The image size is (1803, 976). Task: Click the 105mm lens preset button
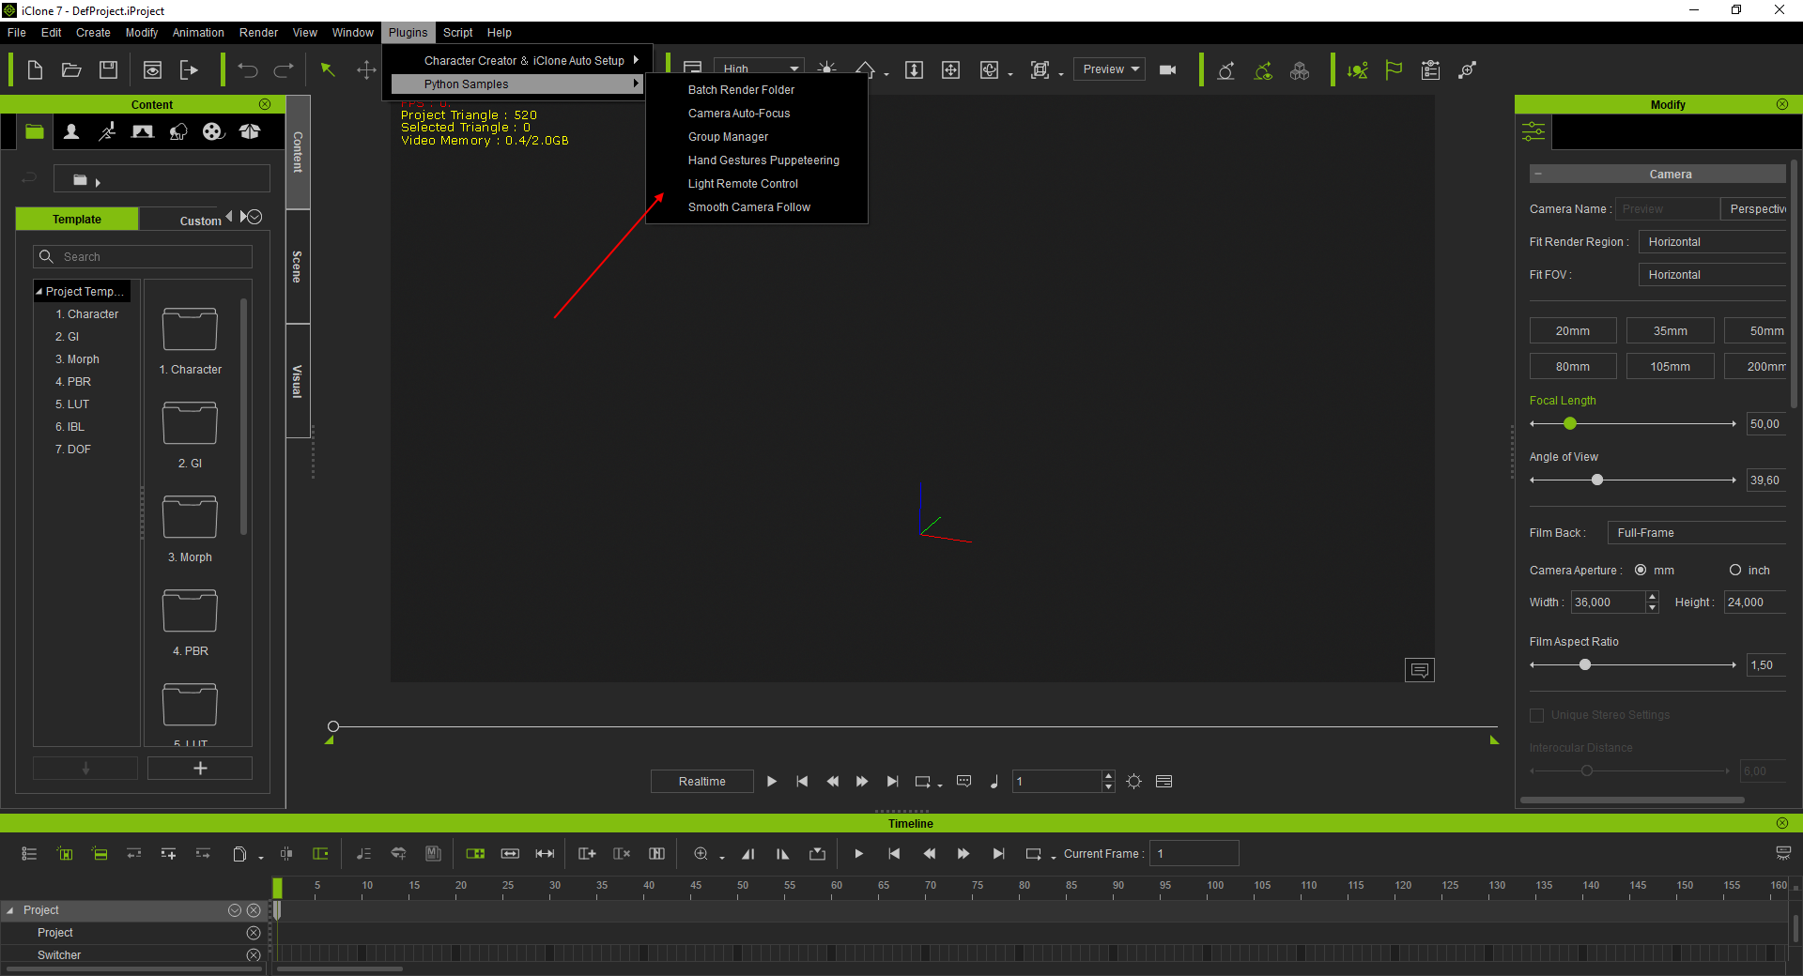click(x=1670, y=366)
